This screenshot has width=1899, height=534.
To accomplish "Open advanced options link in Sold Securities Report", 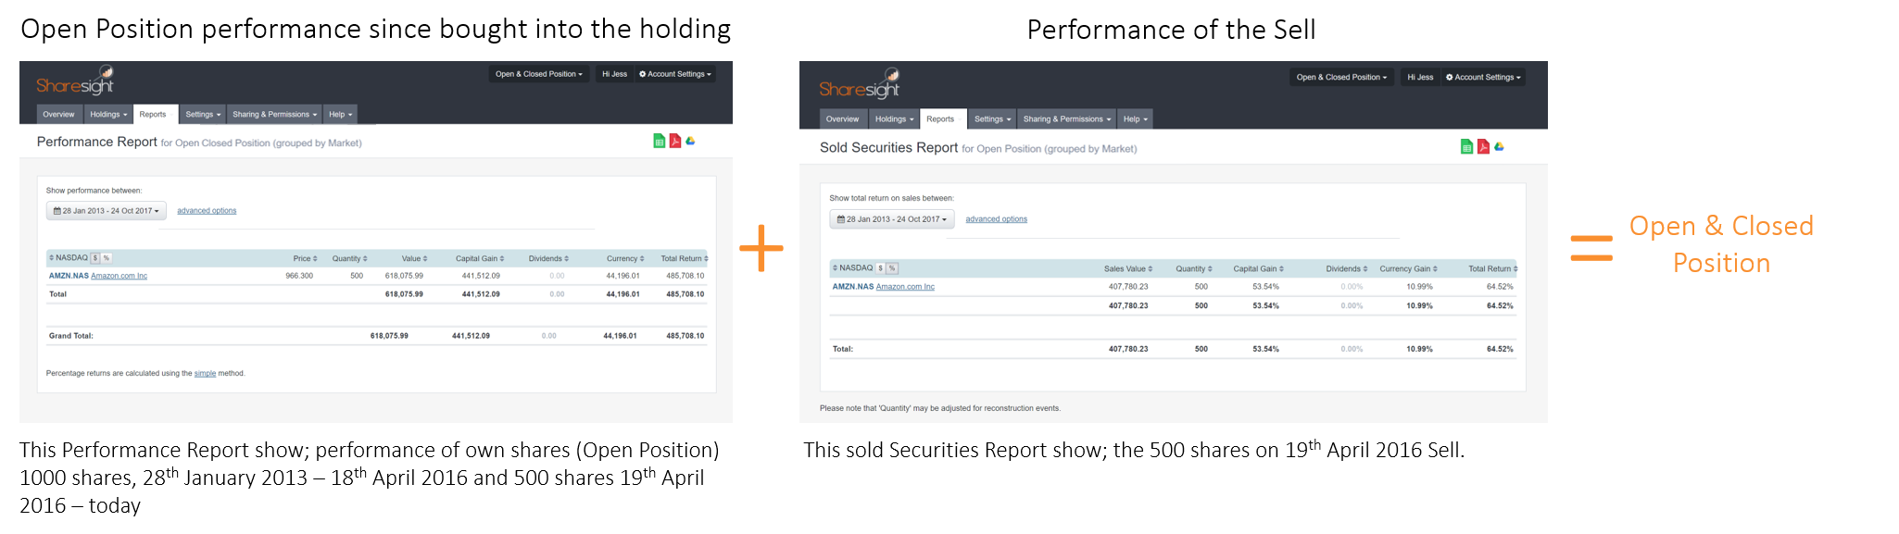I will click(x=996, y=219).
